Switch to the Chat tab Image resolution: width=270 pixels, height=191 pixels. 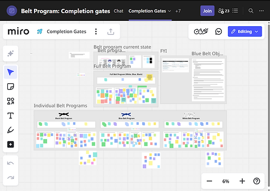point(118,11)
